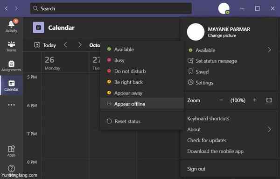Image resolution: width=280 pixels, height=179 pixels.
Task: Click the Reset status circular arrow icon
Action: pos(109,121)
